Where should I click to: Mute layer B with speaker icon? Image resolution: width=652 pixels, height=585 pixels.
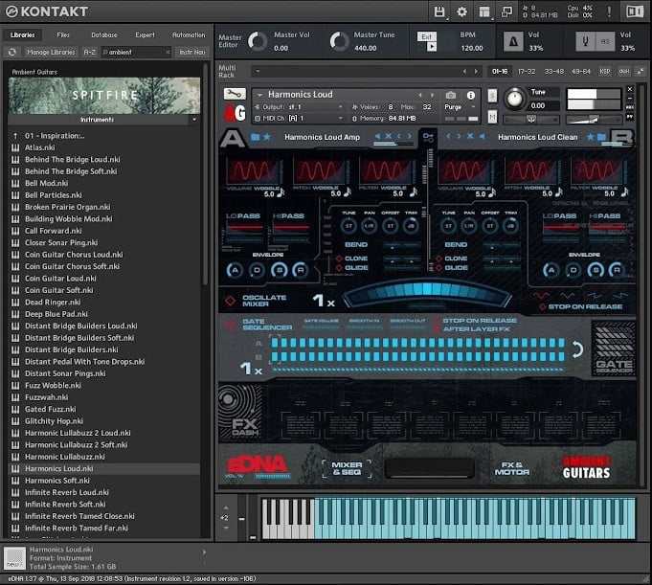click(482, 136)
